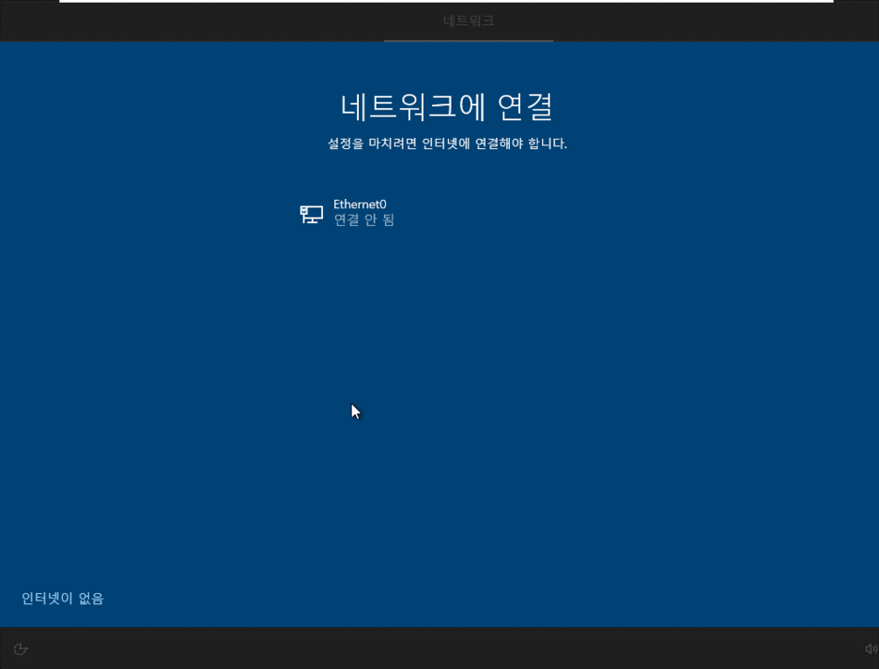Click the Ethernet0 wired network icon
This screenshot has height=669, width=879.
click(x=311, y=214)
